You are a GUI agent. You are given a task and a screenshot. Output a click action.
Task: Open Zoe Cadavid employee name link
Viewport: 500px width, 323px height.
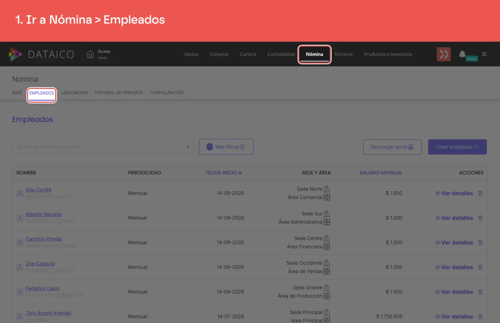coord(40,264)
